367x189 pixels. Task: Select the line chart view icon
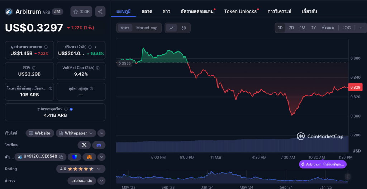(x=172, y=28)
